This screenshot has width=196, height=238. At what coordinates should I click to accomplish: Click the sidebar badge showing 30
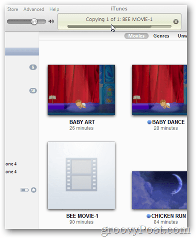coord(33,91)
